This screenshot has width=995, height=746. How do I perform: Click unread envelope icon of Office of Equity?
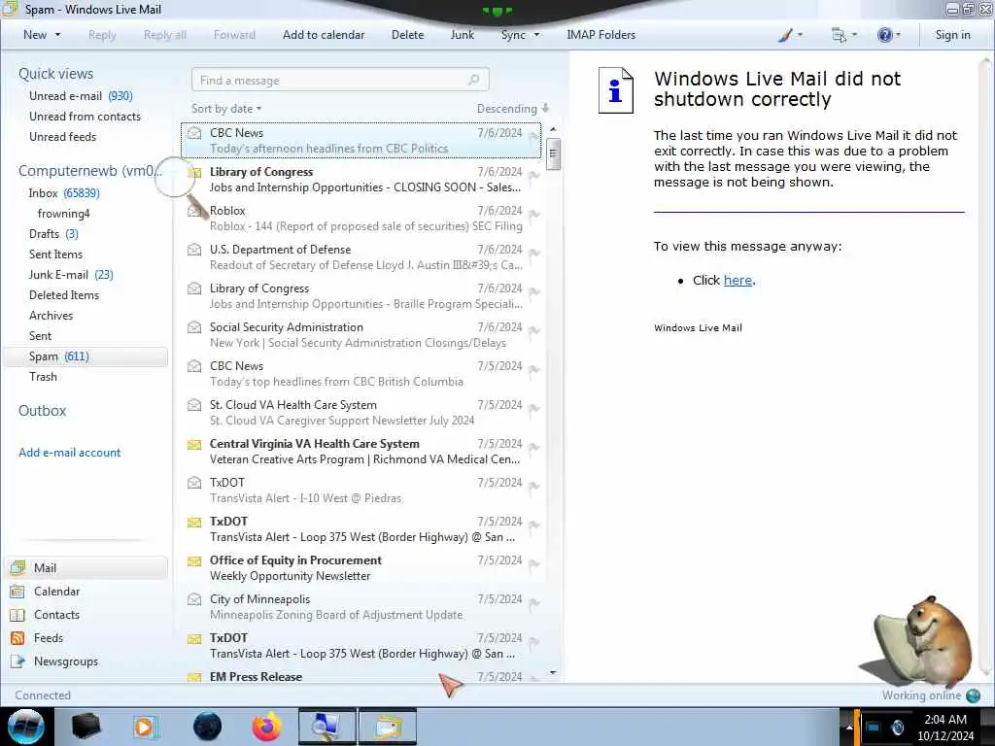click(x=194, y=560)
